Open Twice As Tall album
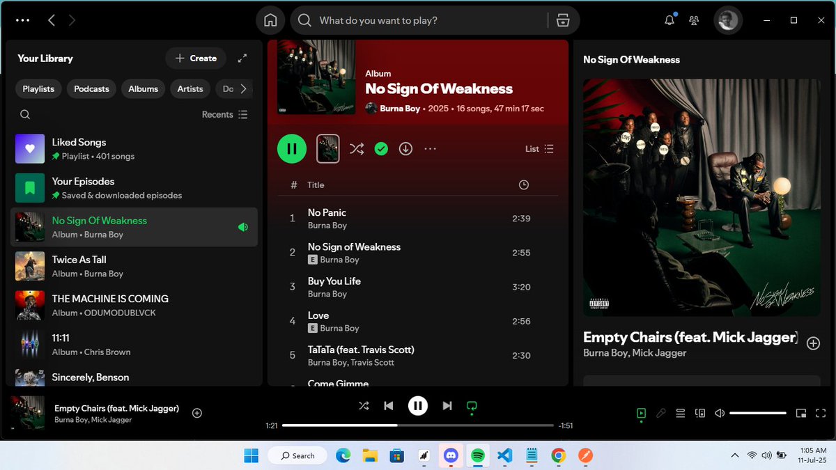 point(134,266)
